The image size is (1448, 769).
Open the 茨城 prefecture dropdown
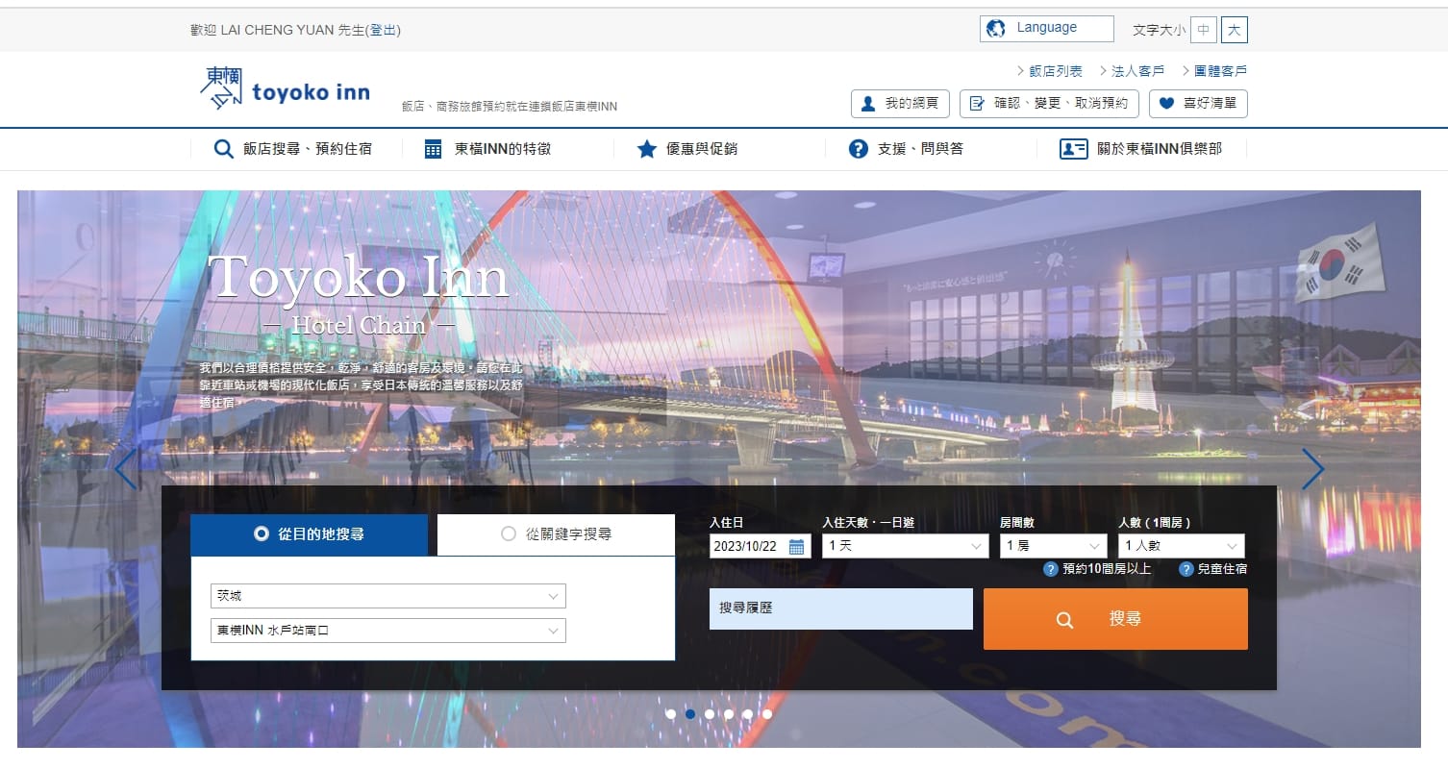tap(388, 596)
